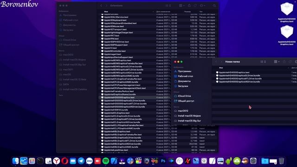Viewport: 297px width, 167px height.
Task: Open the red arrow app in Dock
Action: pyautogui.click(x=97, y=161)
